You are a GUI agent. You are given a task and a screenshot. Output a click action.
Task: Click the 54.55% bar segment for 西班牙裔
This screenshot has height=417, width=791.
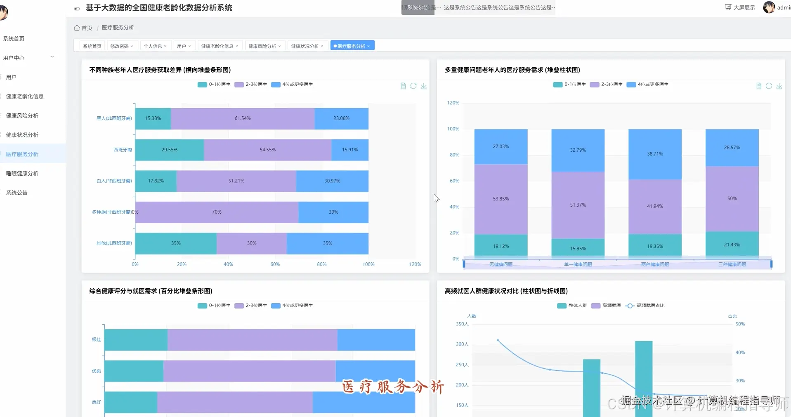pyautogui.click(x=268, y=150)
